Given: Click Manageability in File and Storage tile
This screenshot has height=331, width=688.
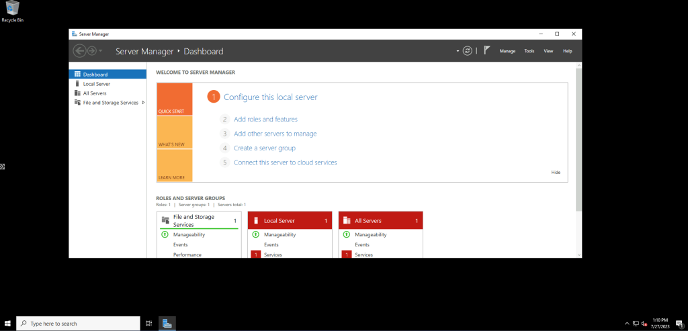Looking at the screenshot, I should tap(189, 234).
